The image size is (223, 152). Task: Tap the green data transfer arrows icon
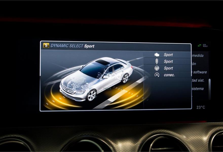(199, 46)
